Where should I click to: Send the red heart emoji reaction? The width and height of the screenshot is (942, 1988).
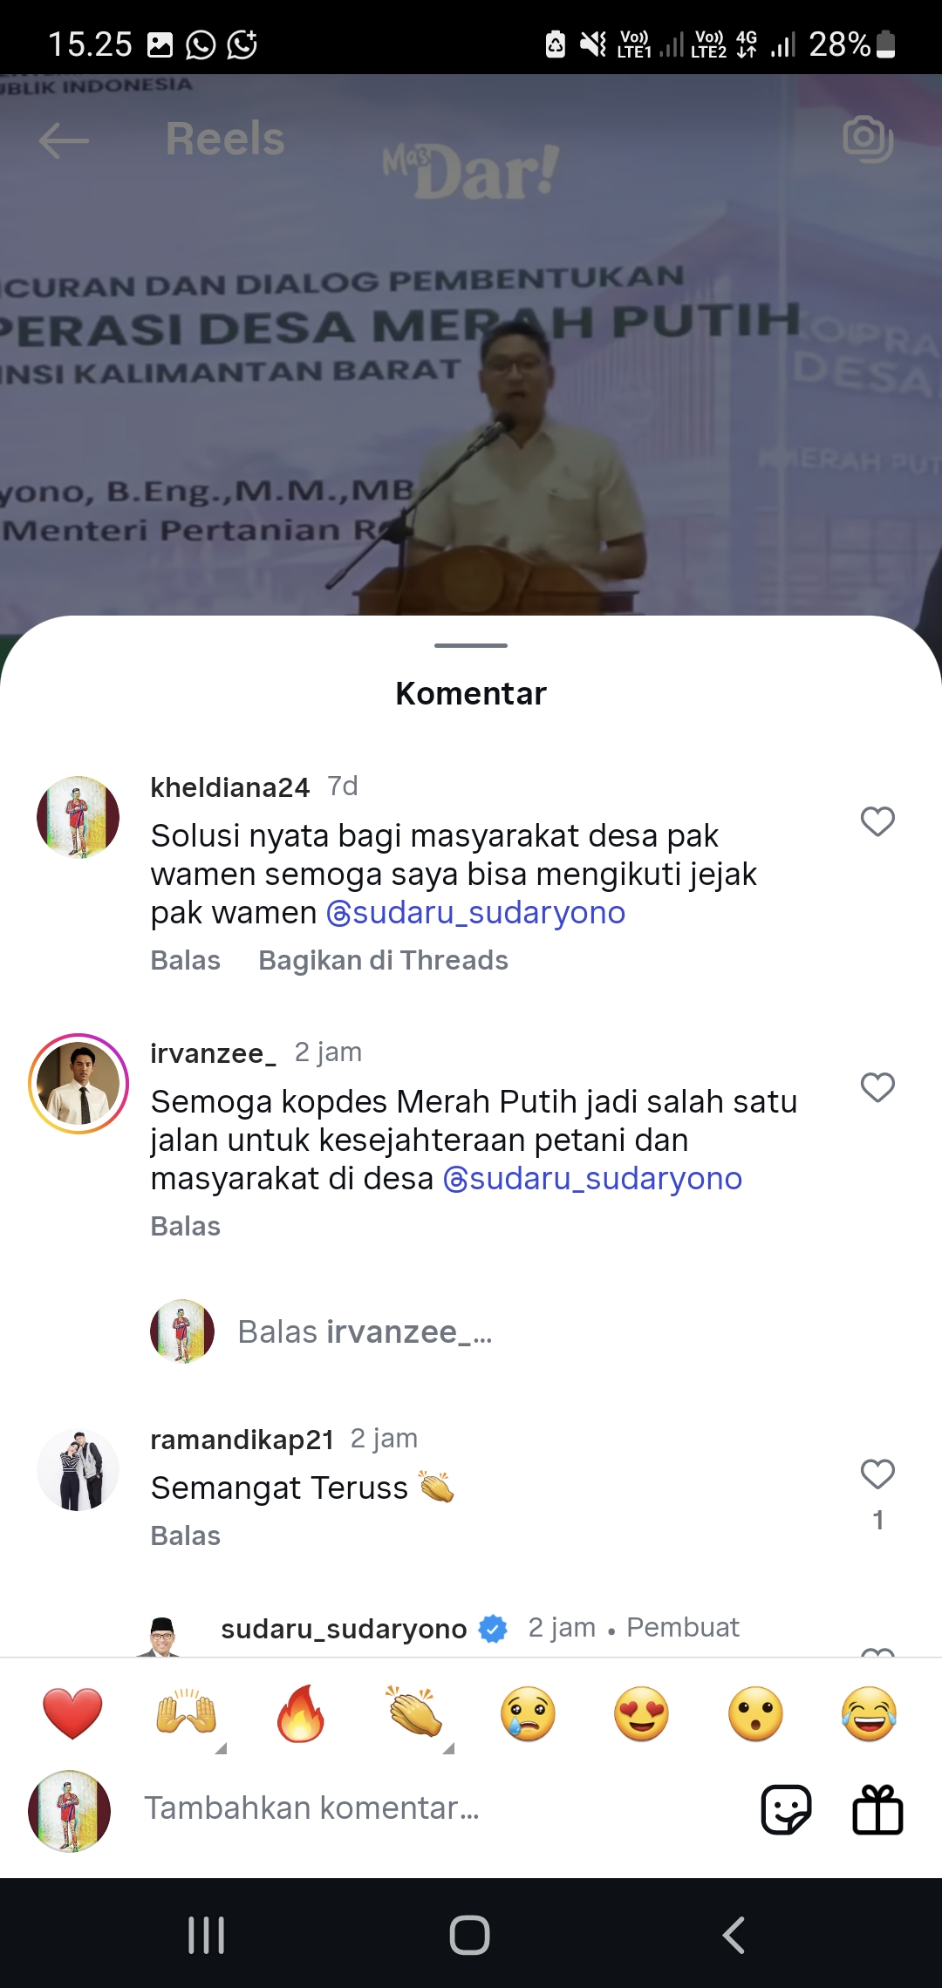coord(72,1713)
